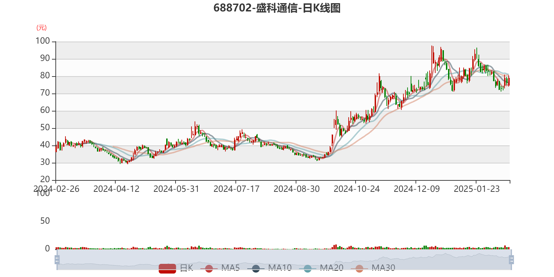
Task: Click the 80 price axis label
Action: coord(45,75)
